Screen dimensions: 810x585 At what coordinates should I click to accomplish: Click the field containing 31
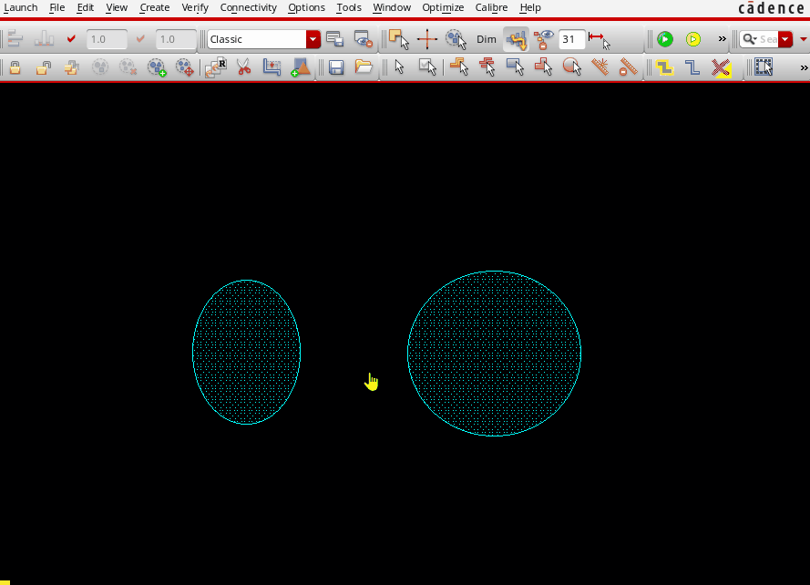coord(571,39)
